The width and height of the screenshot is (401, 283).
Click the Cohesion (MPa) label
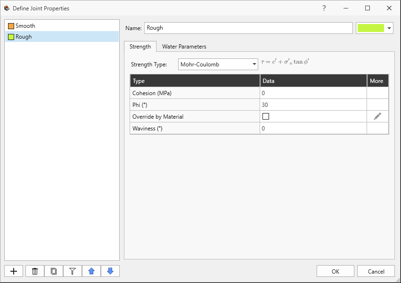pyautogui.click(x=152, y=93)
